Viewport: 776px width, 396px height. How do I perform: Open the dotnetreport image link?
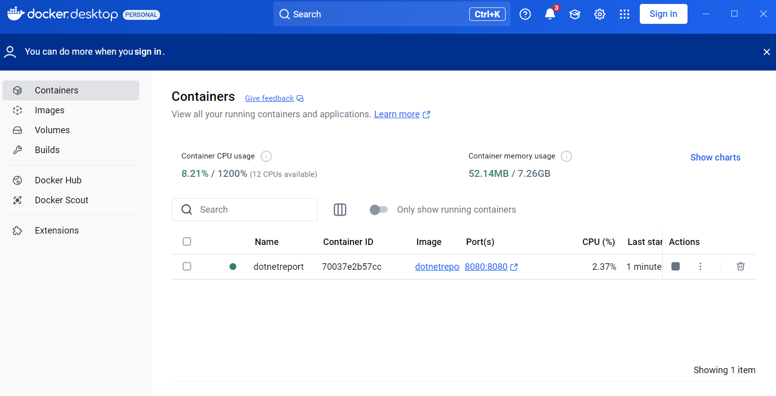(x=437, y=267)
